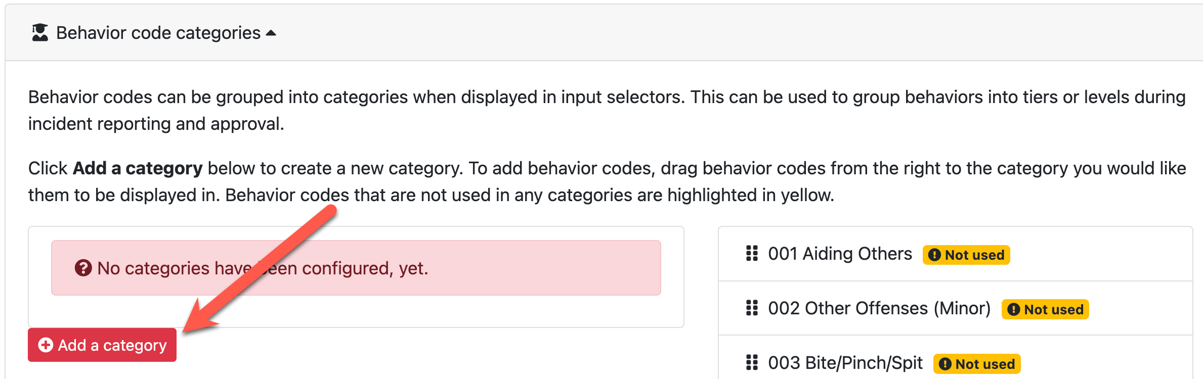This screenshot has width=1203, height=379.
Task: Select the 001 Aiding Others code label
Action: tap(840, 254)
